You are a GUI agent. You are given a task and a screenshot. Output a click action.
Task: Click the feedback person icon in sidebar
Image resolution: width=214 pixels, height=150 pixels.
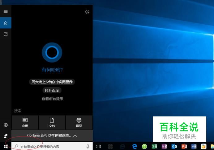6,136
